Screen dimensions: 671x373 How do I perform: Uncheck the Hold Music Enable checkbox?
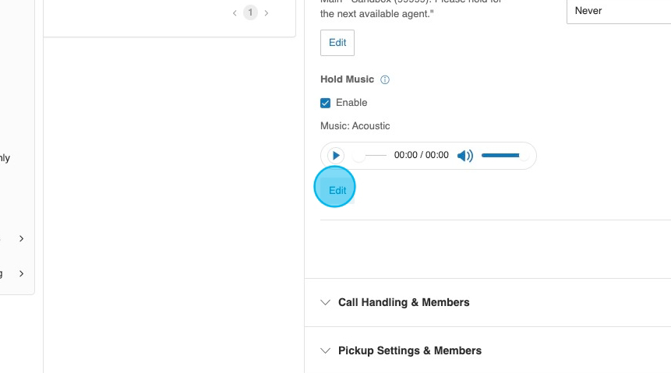[x=326, y=103]
